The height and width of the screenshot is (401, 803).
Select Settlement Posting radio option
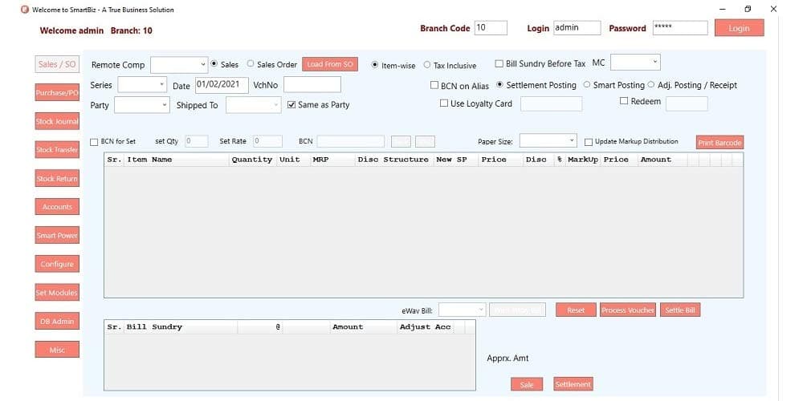click(499, 84)
